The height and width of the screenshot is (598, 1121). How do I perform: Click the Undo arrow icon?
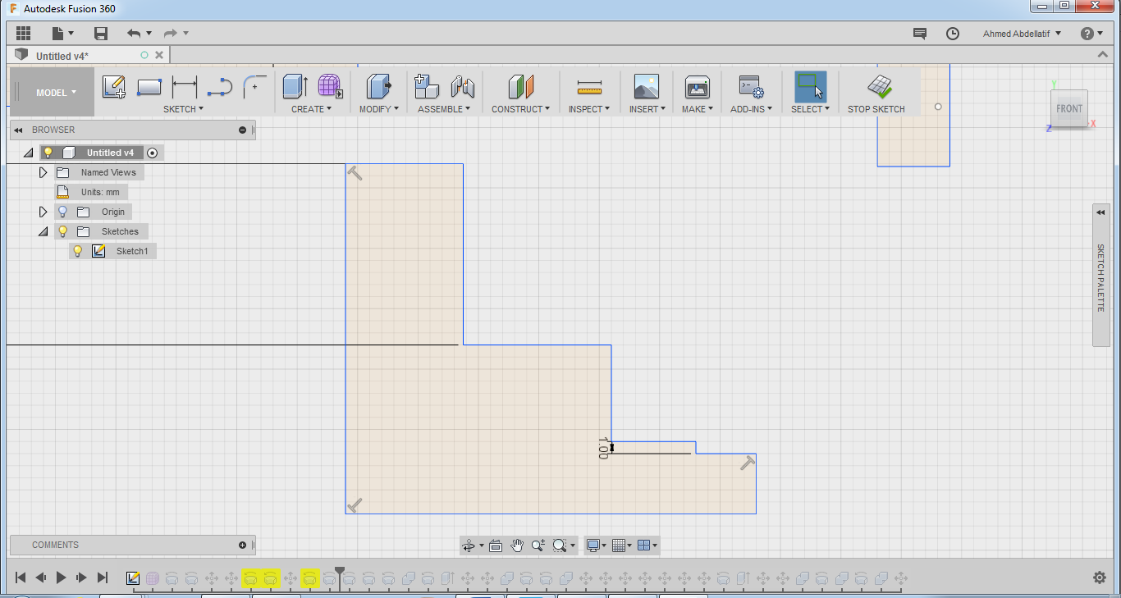(134, 34)
